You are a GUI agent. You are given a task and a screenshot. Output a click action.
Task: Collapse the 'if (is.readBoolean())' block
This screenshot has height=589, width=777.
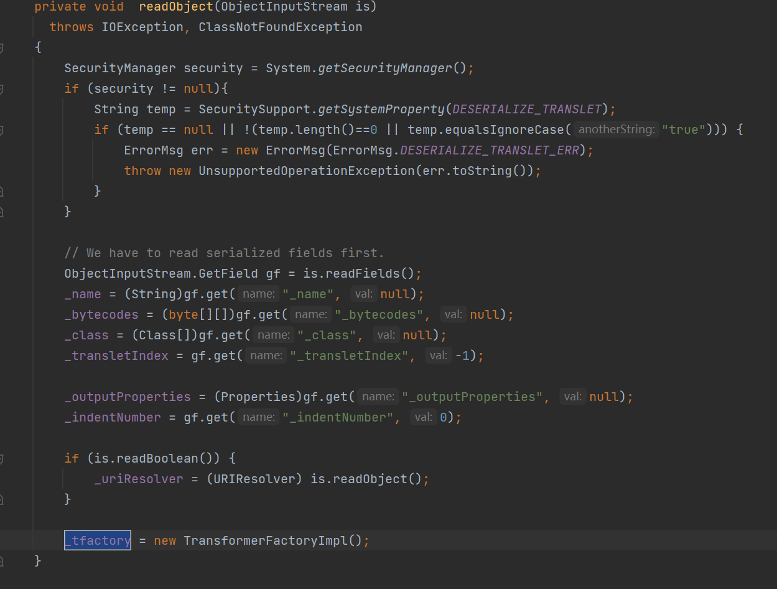tap(1, 459)
